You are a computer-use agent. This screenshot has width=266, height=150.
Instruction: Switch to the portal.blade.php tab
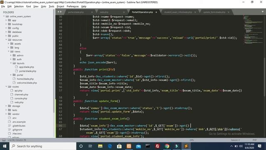pos(76,12)
